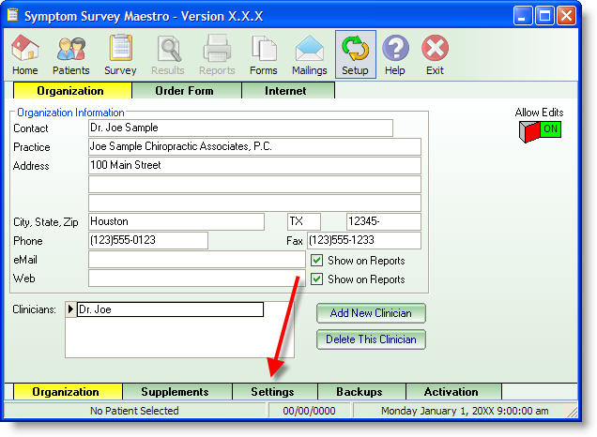
Task: Uncheck eMail Show on Reports checkbox
Action: [317, 261]
